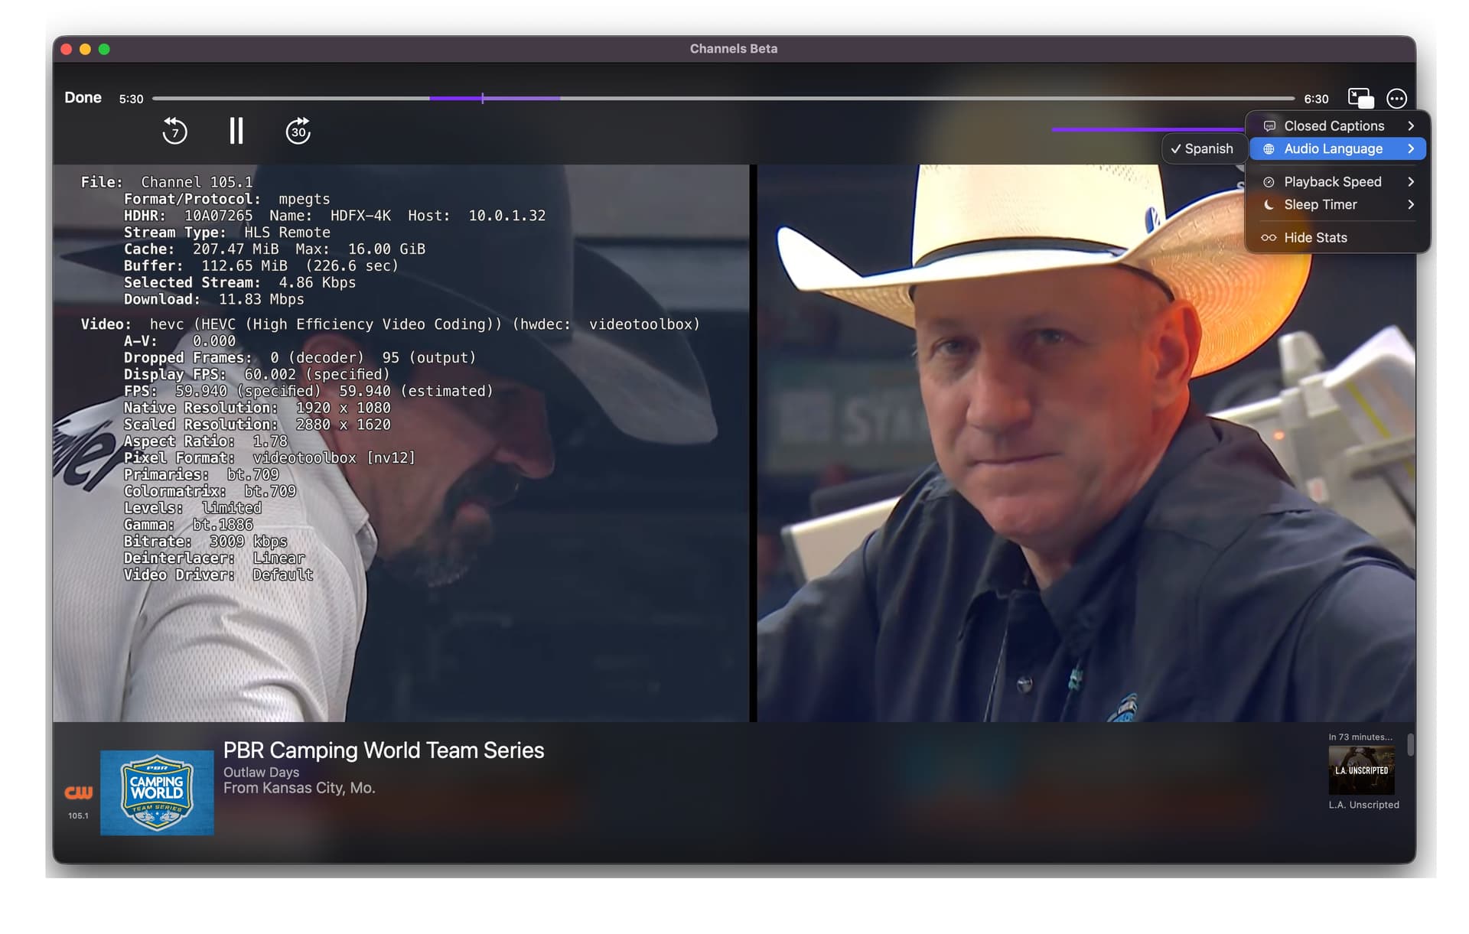Viewport: 1469px width, 934px height.
Task: Click the playback timeline scrubber bar
Action: pyautogui.click(x=722, y=99)
